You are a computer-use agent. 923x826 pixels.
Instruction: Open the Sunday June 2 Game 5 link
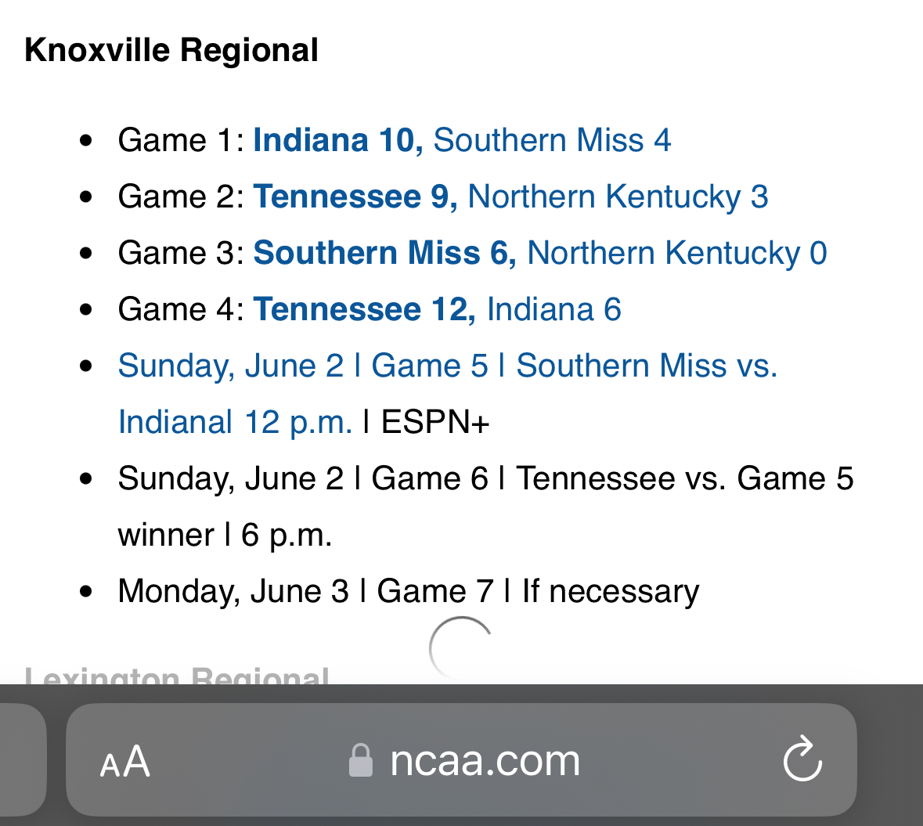[x=447, y=366]
